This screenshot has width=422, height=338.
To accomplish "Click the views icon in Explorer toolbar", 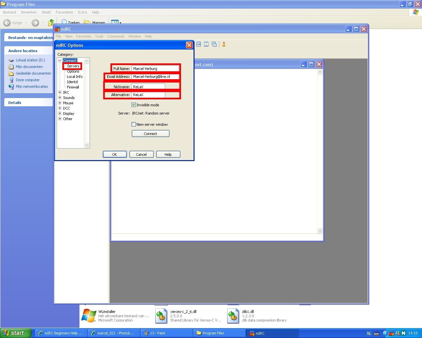I will 115,22.
